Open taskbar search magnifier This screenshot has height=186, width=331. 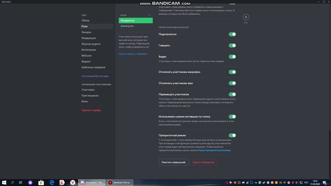pos(12,183)
